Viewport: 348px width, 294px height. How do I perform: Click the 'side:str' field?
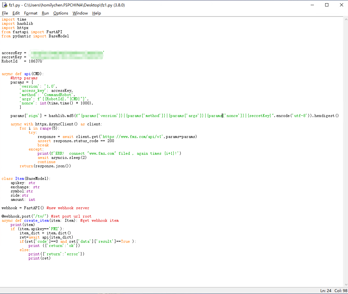[x=20, y=196]
